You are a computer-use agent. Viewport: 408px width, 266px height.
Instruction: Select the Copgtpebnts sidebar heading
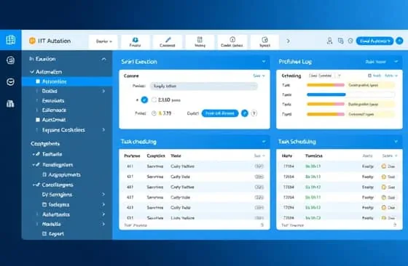45,143
